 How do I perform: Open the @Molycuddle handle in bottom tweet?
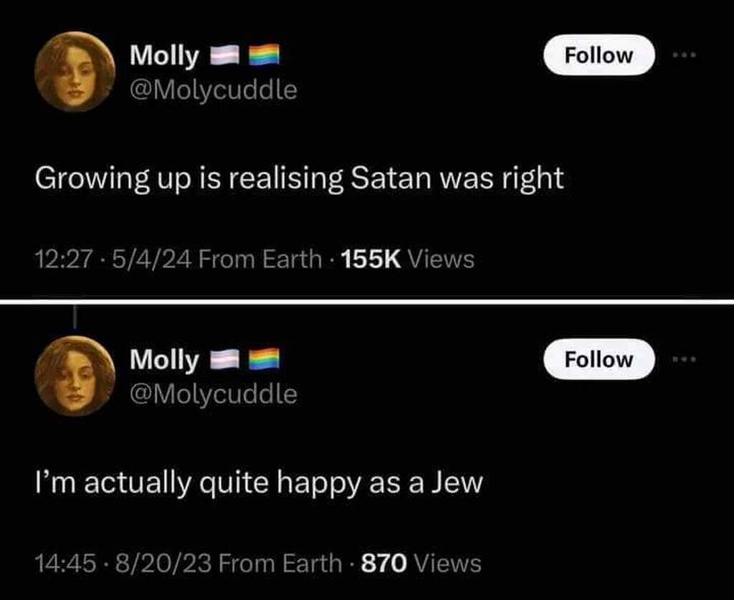[x=213, y=394]
